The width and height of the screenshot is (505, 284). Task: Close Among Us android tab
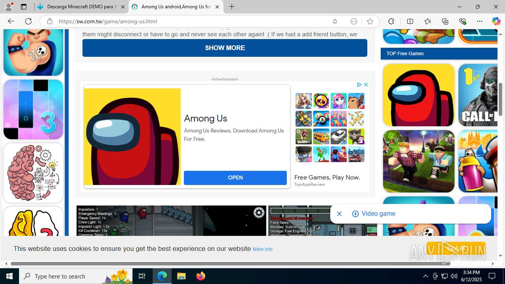pyautogui.click(x=217, y=7)
